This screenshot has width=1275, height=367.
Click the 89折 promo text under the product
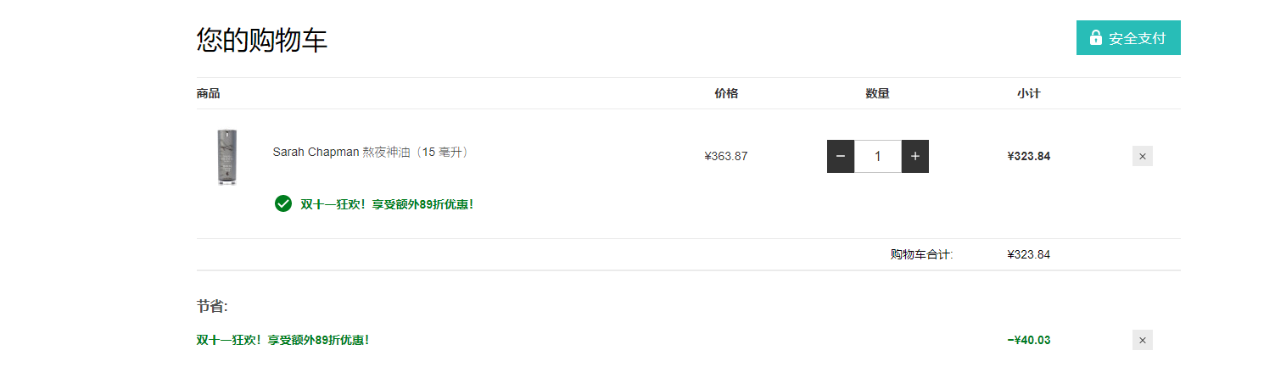coord(387,204)
